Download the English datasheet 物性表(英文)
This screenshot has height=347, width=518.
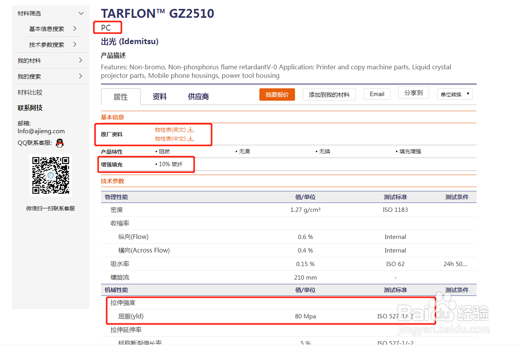pyautogui.click(x=170, y=130)
